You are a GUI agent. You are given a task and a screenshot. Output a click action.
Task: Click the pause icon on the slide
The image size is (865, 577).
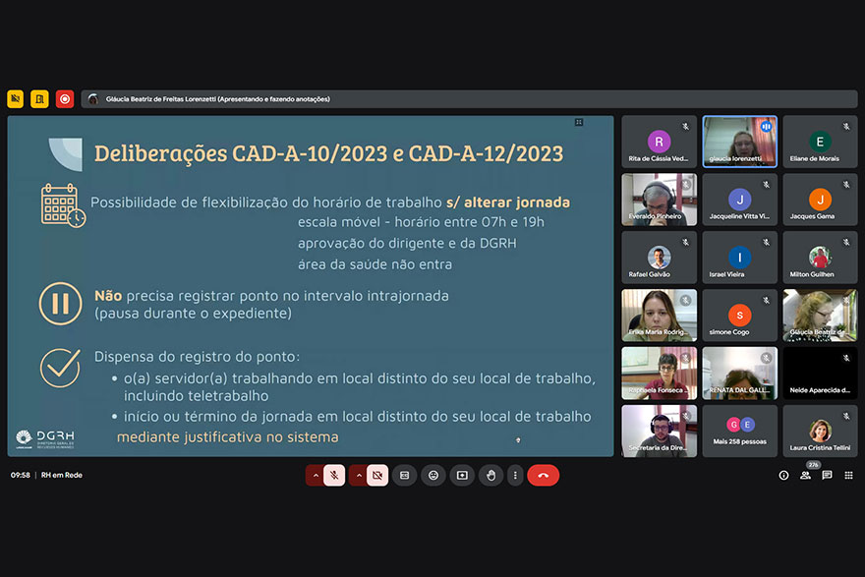[x=60, y=304]
